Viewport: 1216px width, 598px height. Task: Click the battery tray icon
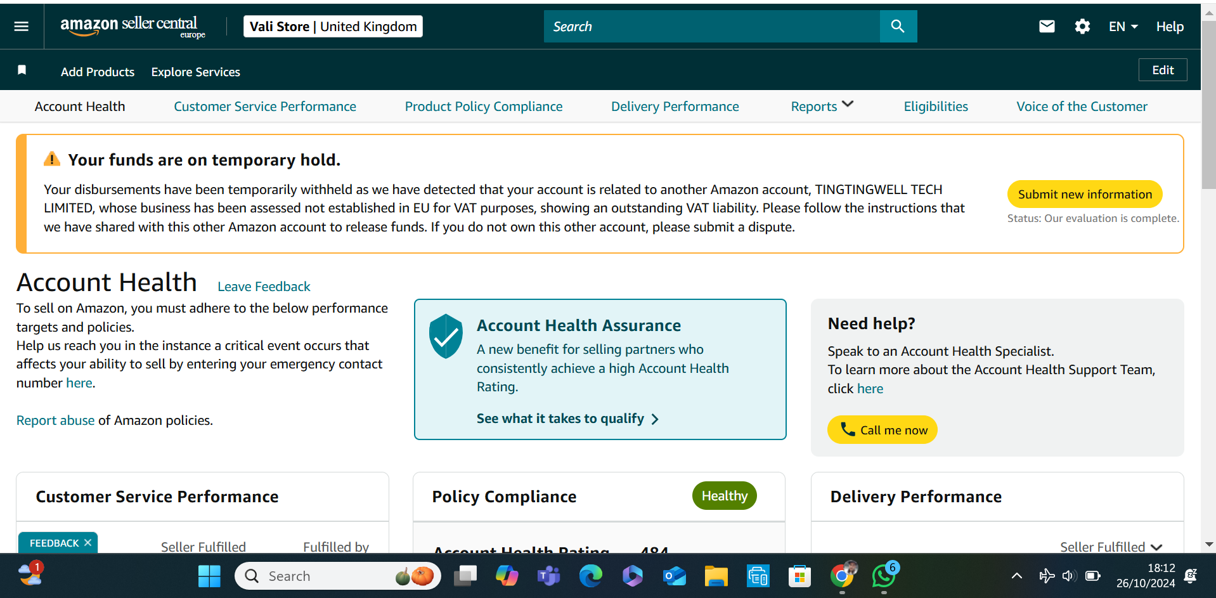coord(1092,576)
